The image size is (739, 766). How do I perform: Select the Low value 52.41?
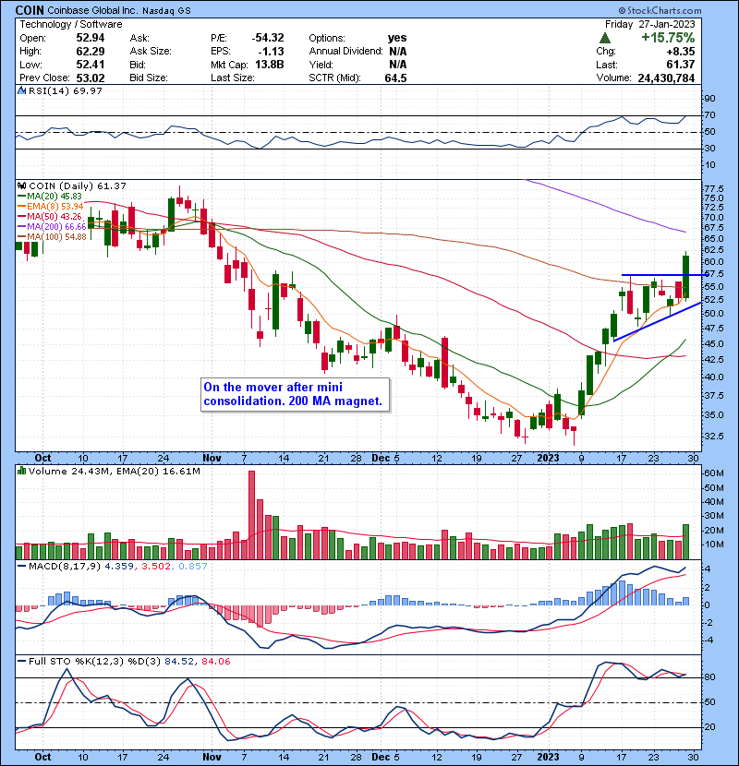pos(91,65)
